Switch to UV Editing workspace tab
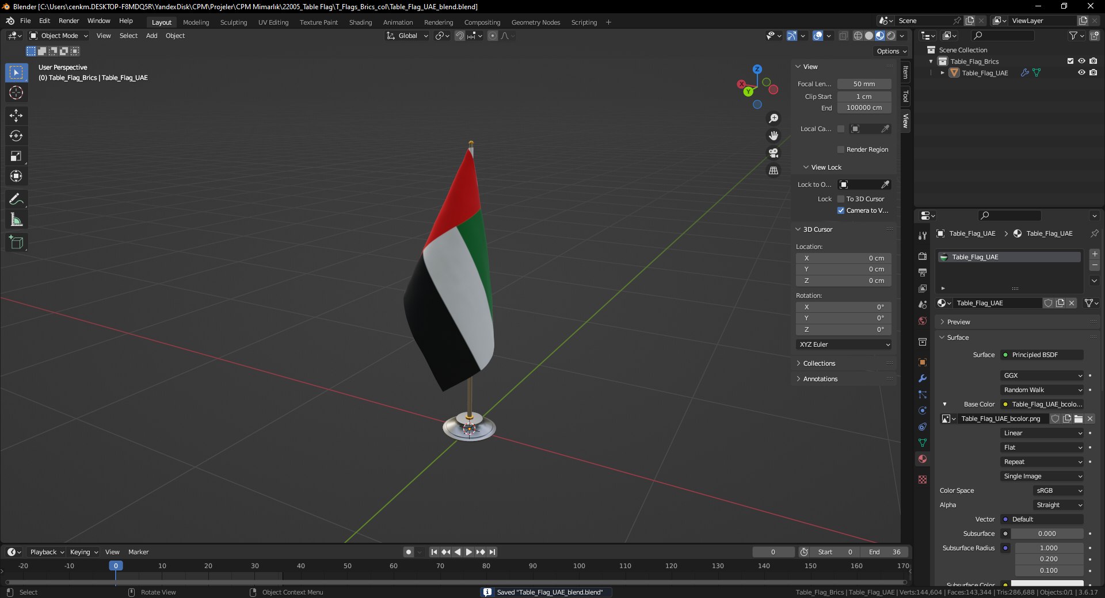Screen dimensions: 1105x598 pyautogui.click(x=273, y=22)
